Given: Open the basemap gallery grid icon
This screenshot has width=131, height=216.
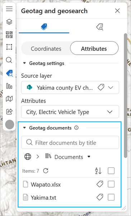Looking at the screenshot, I should coord(9,35).
